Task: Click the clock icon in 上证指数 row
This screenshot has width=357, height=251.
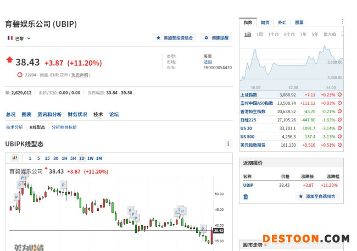Action: 339,94
